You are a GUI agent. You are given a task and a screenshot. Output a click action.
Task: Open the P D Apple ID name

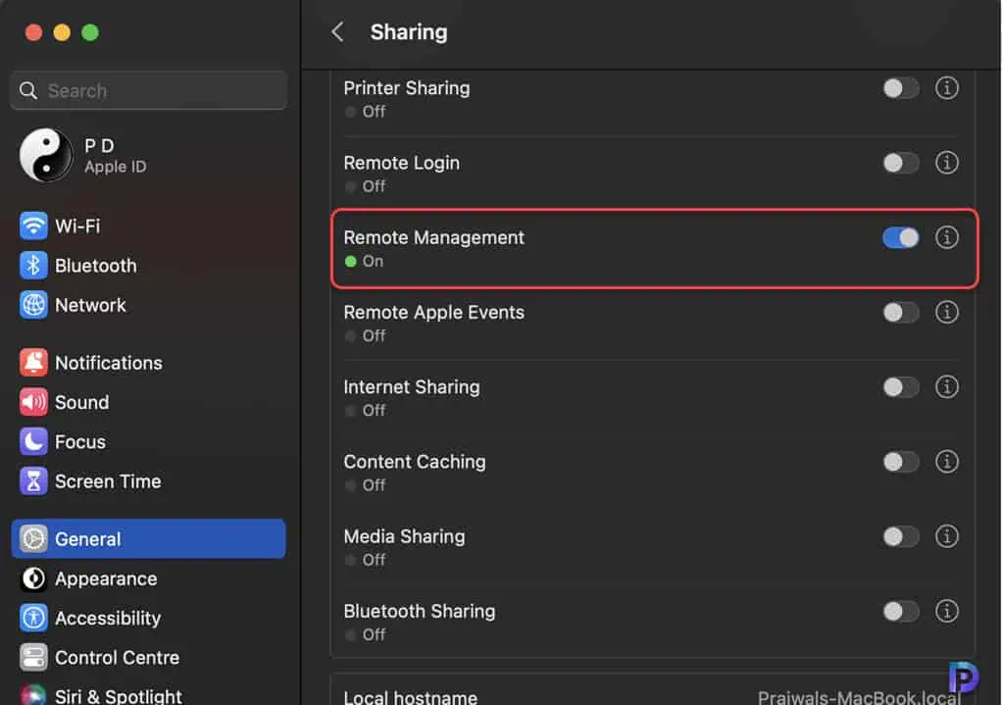point(99,146)
